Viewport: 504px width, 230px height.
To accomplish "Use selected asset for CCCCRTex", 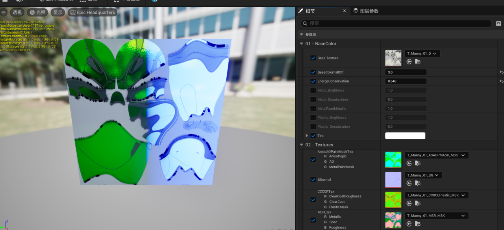I will [x=409, y=203].
